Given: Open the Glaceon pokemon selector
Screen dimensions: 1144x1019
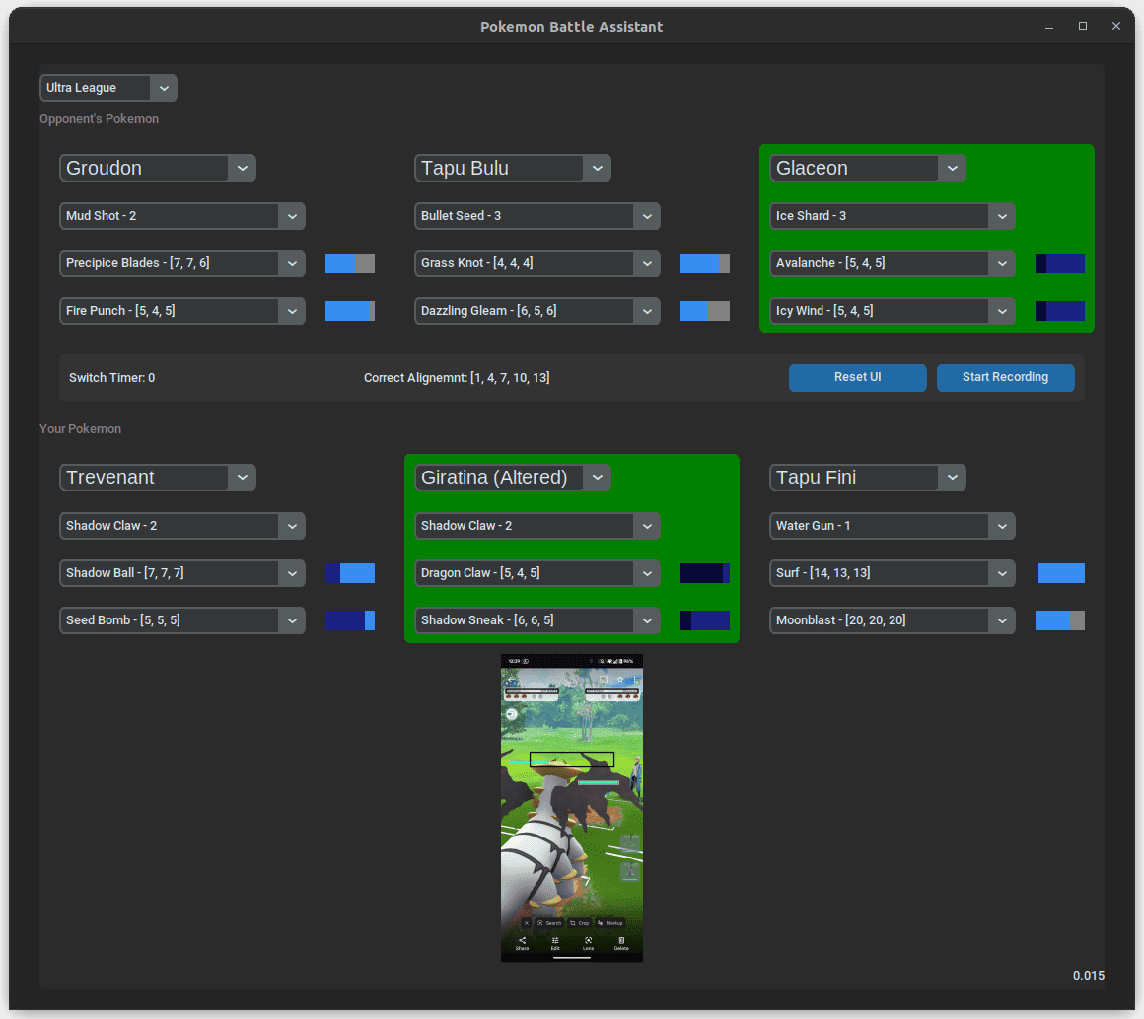Looking at the screenshot, I should point(868,168).
